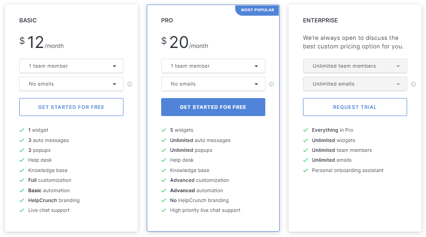Click the $20 per month Pro price
The width and height of the screenshot is (426, 237).
185,43
